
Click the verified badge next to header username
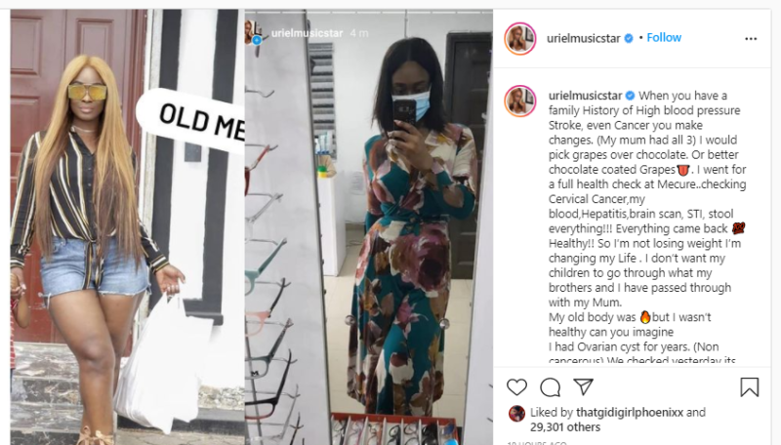point(629,38)
